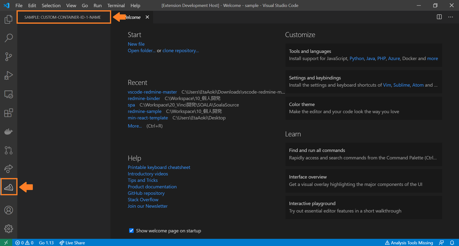Open GitHub repository link
Image resolution: width=459 pixels, height=246 pixels.
tap(147, 193)
